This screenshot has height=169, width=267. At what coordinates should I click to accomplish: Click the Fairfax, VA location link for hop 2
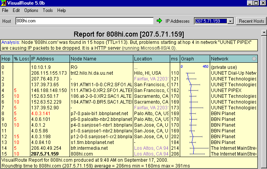coord(151,79)
